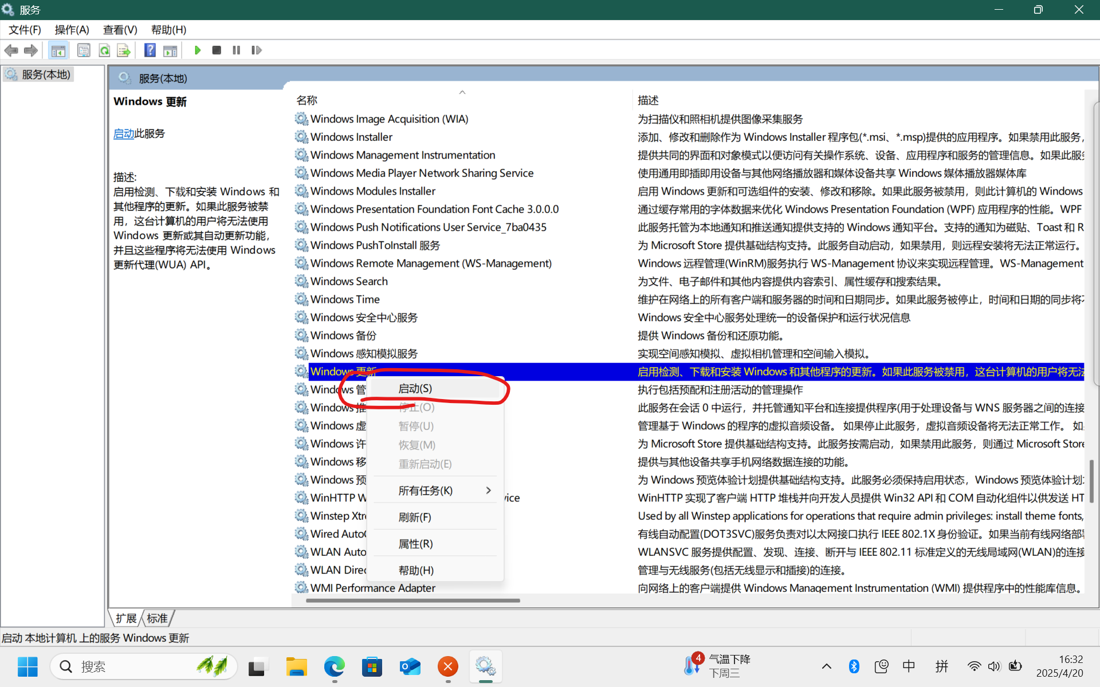Click the 名称 column header
This screenshot has height=687, width=1100.
(307, 100)
